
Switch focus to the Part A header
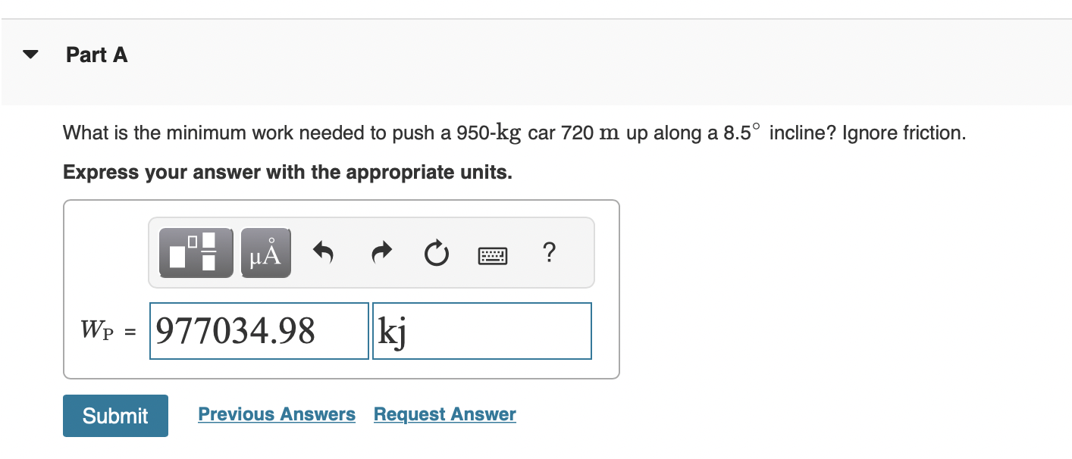click(x=96, y=55)
